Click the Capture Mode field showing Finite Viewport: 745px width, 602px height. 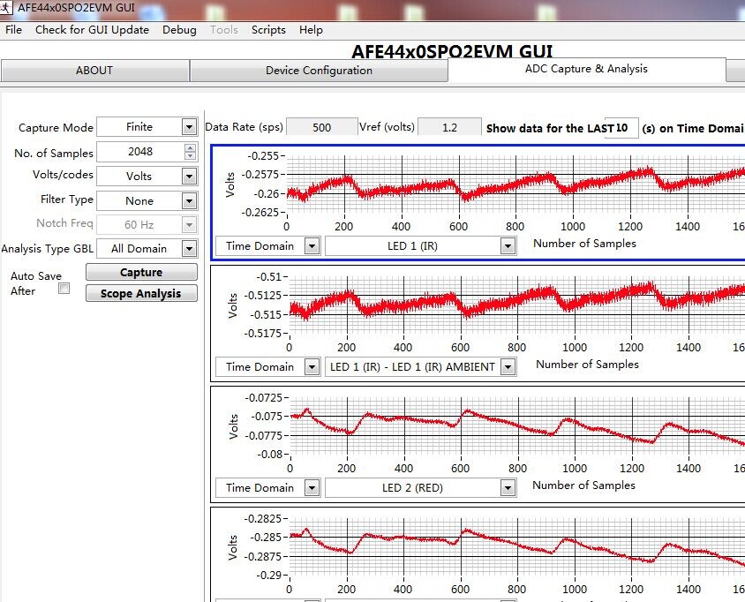(139, 127)
